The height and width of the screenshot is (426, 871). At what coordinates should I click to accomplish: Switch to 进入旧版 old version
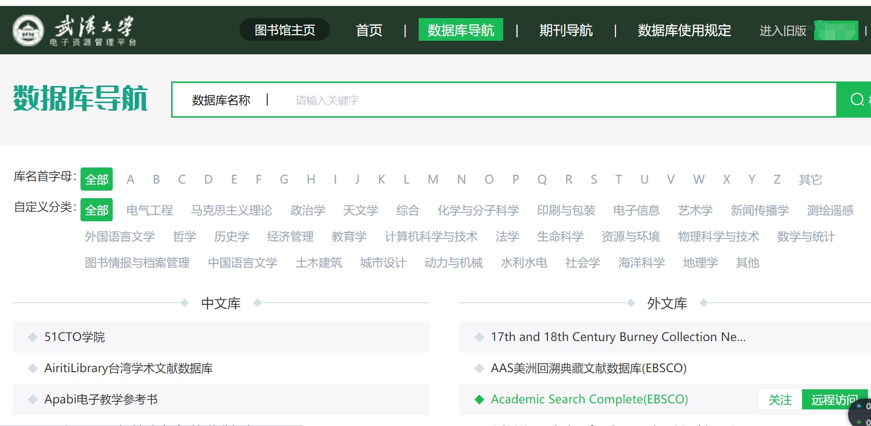click(782, 31)
